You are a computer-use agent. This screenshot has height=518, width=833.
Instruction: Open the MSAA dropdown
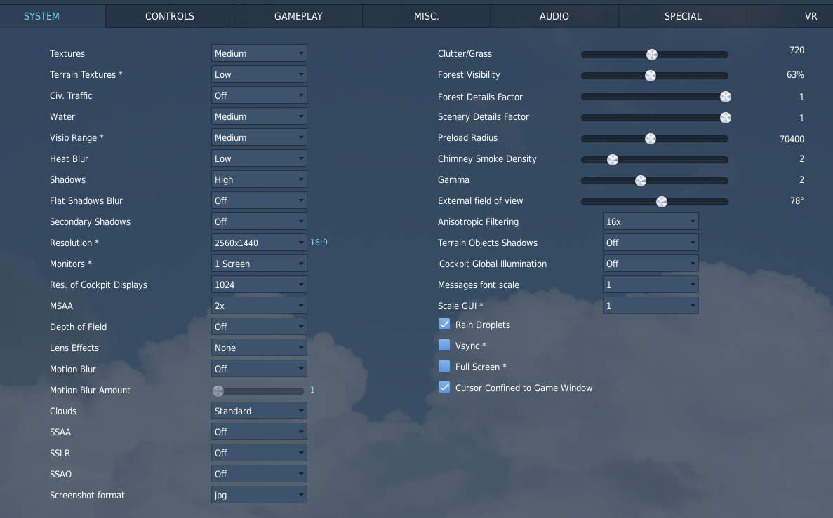coord(259,306)
